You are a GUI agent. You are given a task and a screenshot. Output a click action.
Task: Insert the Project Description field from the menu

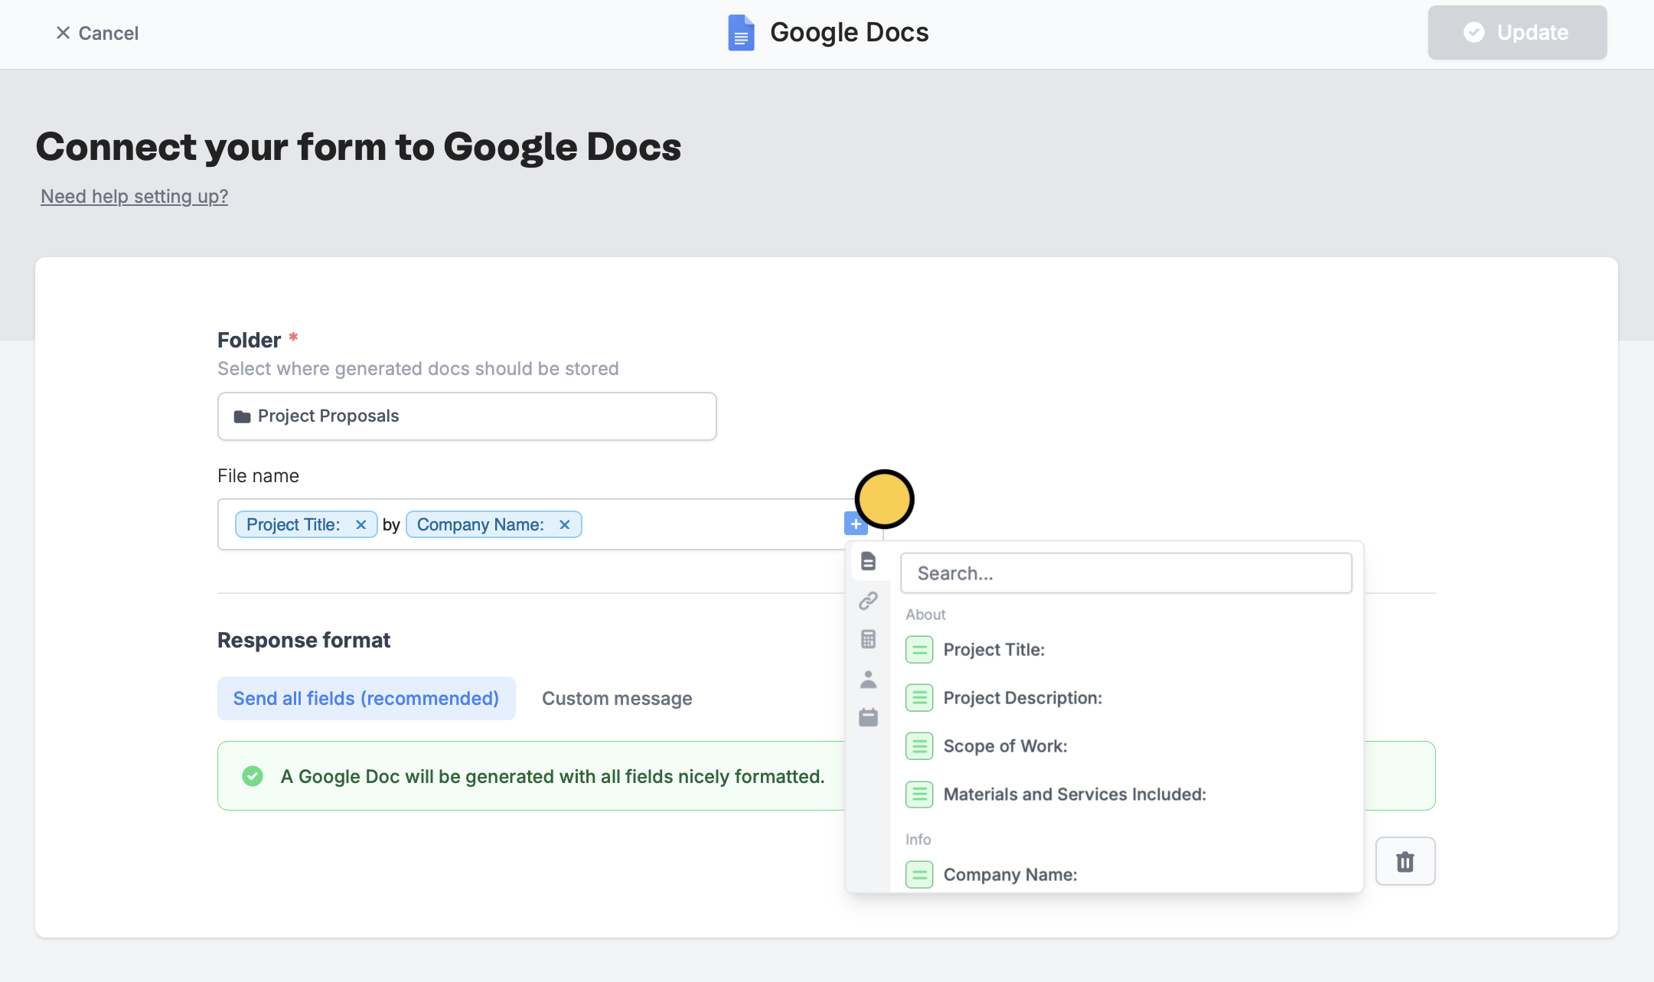coord(1023,697)
